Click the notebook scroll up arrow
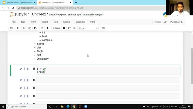 (192, 33)
